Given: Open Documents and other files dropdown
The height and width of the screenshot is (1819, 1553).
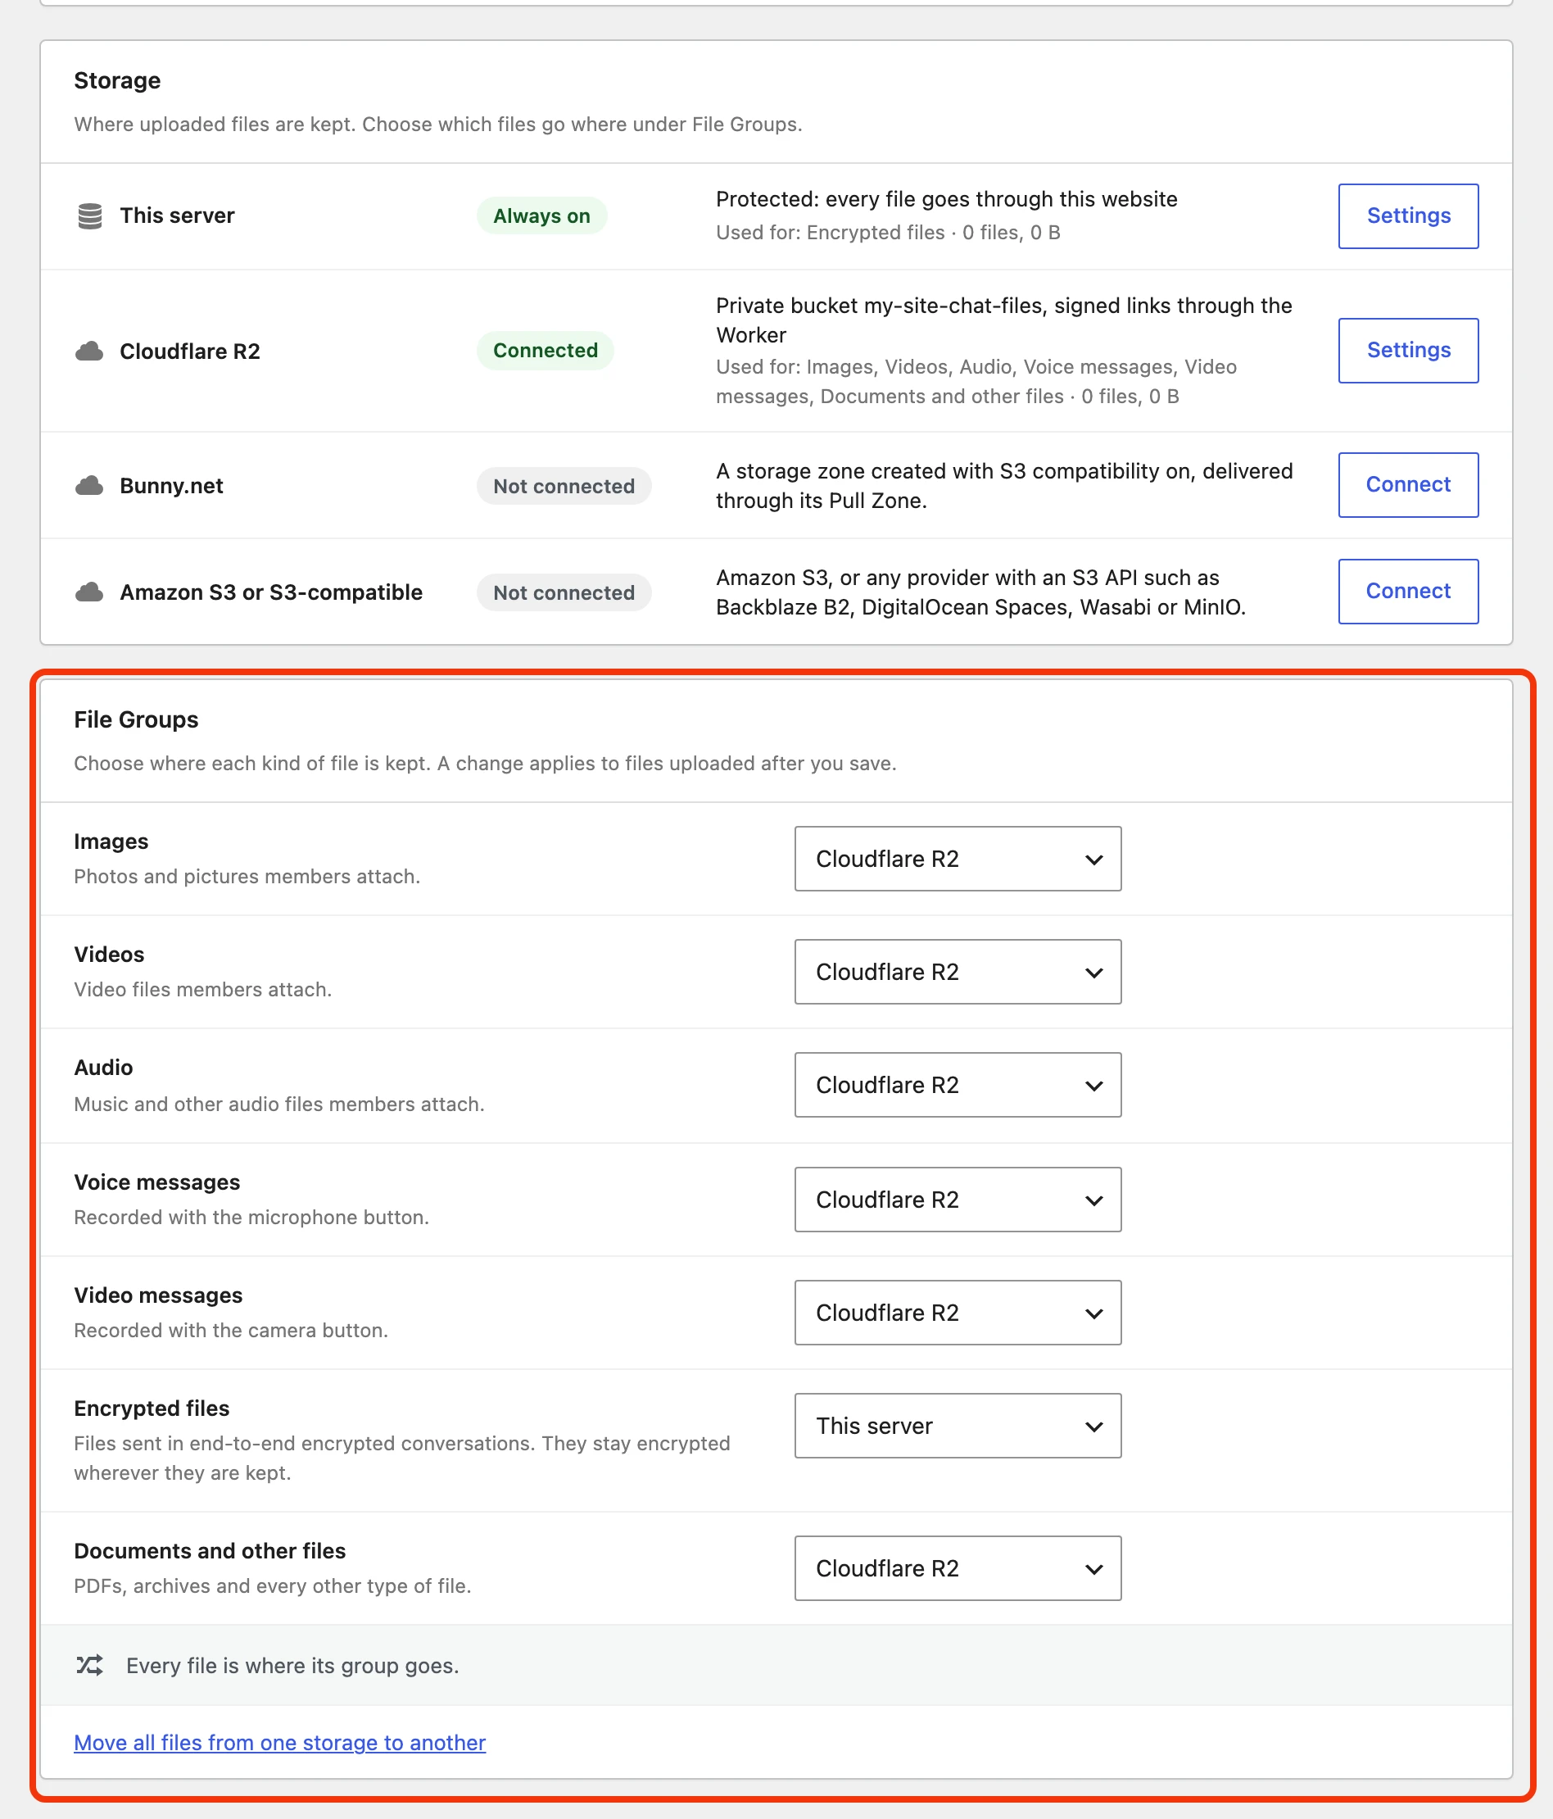Looking at the screenshot, I should (958, 1568).
